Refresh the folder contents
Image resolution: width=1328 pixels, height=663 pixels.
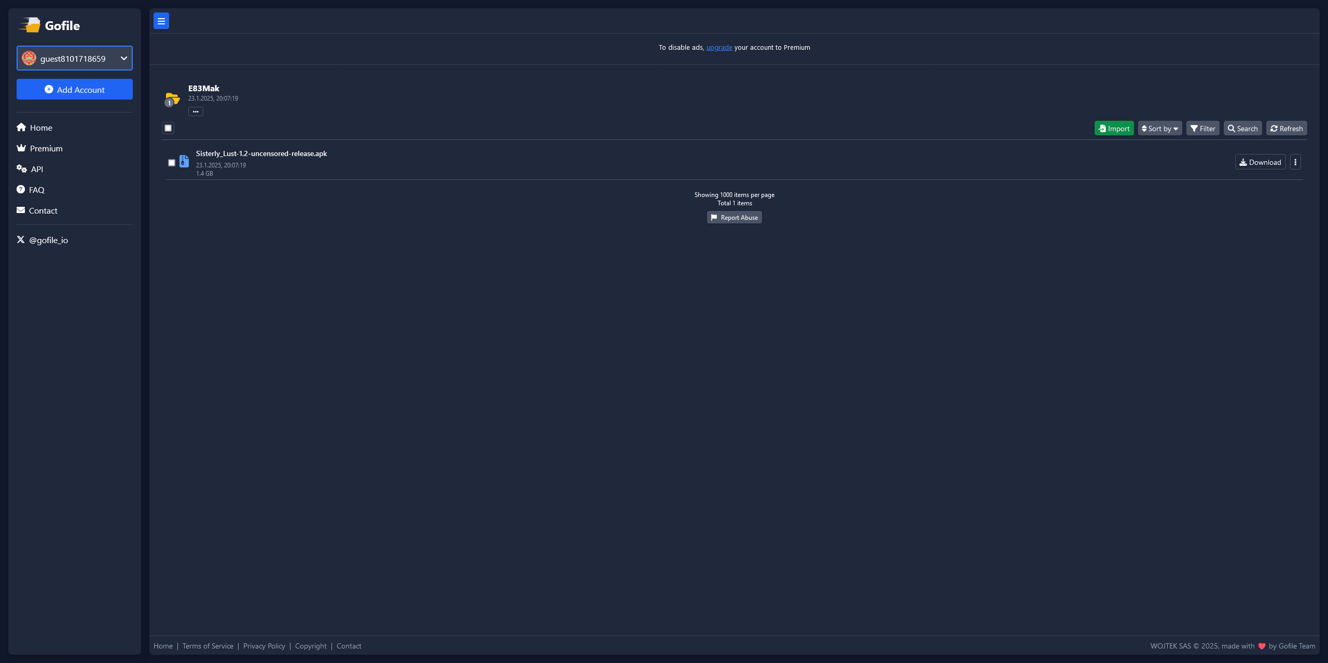pyautogui.click(x=1286, y=129)
